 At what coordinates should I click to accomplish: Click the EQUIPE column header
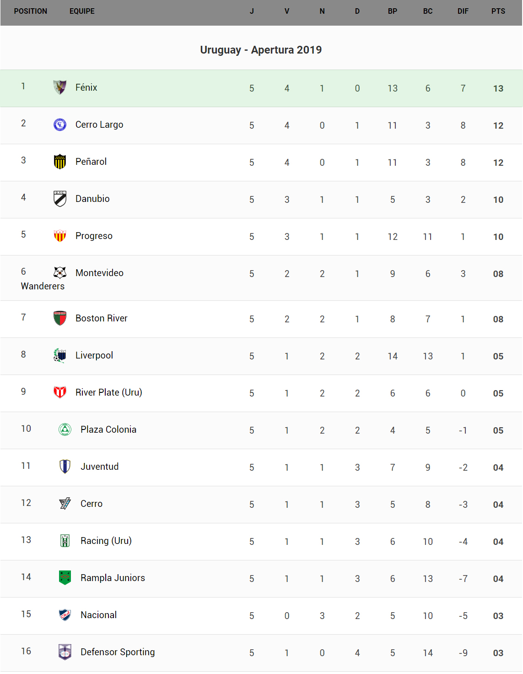tap(82, 11)
